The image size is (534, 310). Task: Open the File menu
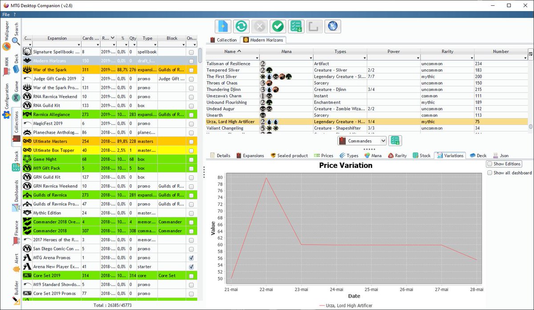6,15
